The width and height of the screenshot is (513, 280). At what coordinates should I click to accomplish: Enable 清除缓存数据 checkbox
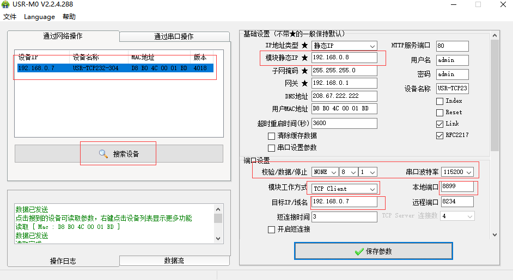(x=271, y=136)
